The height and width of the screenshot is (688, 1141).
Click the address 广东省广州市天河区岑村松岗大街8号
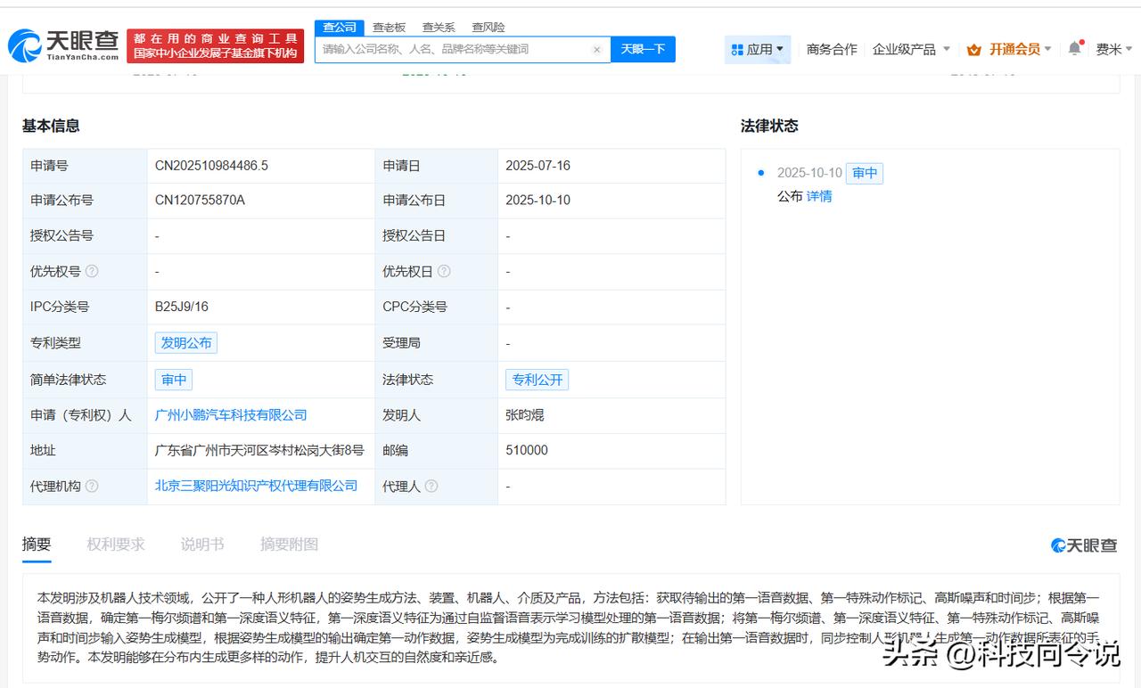pyautogui.click(x=259, y=450)
